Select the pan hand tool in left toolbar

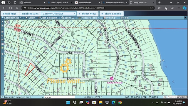(2, 26)
